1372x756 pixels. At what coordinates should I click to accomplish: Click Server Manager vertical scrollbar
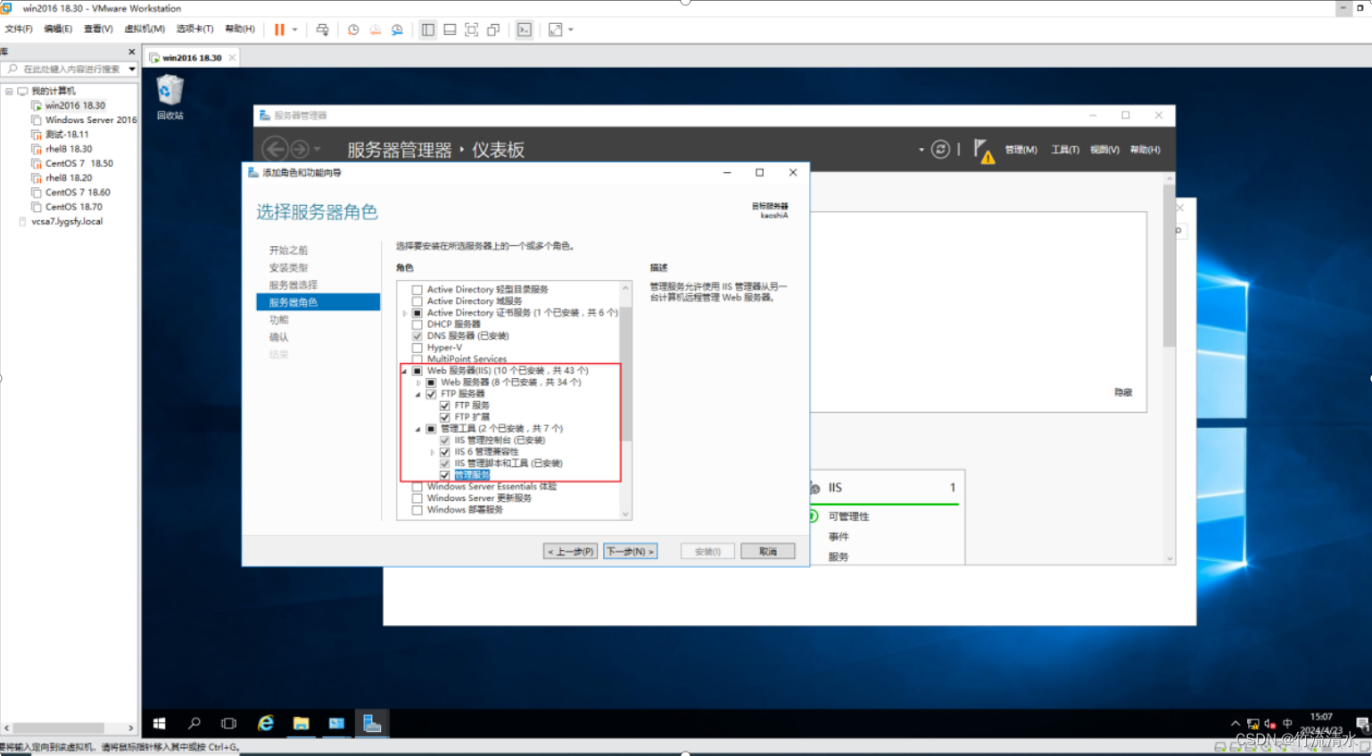tap(1169, 267)
